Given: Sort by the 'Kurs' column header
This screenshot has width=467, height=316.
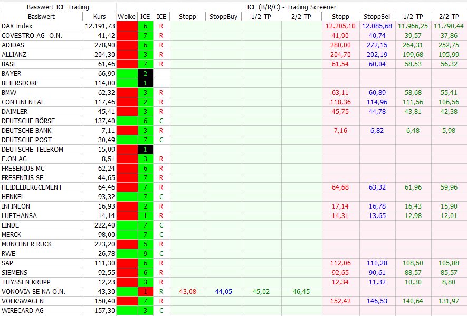Looking at the screenshot, I should (x=100, y=17).
